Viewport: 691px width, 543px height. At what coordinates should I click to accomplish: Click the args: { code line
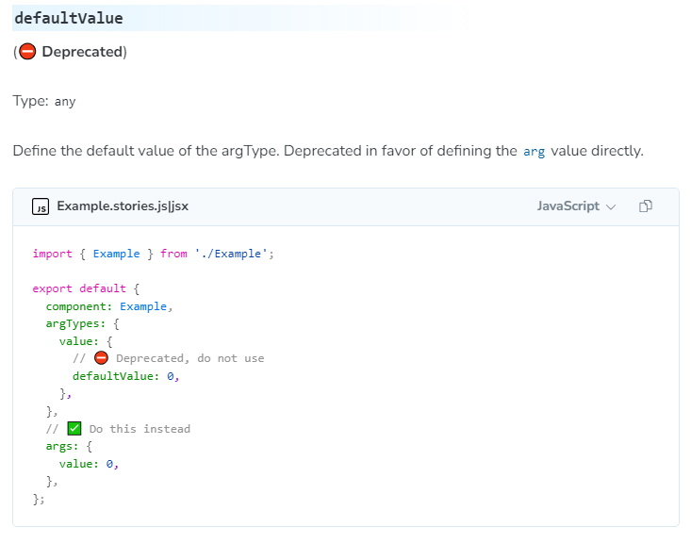(x=69, y=446)
